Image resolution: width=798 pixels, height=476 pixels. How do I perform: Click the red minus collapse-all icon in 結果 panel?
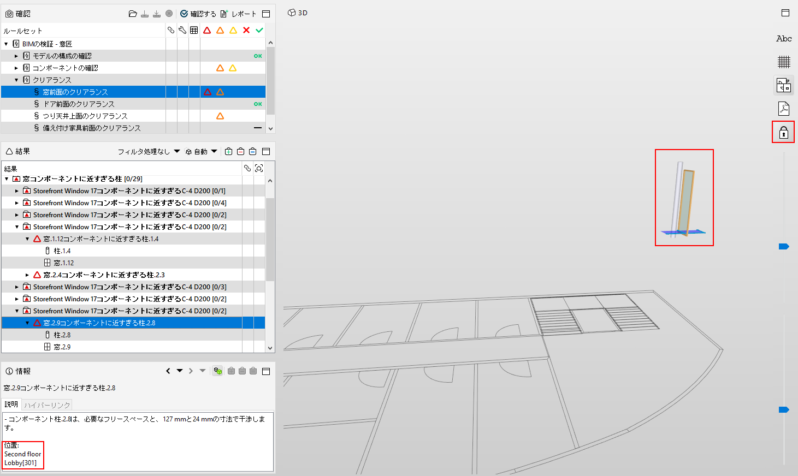pyautogui.click(x=240, y=151)
